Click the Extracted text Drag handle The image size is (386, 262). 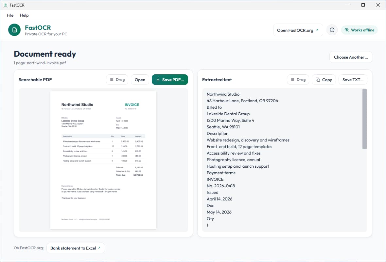pyautogui.click(x=298, y=80)
